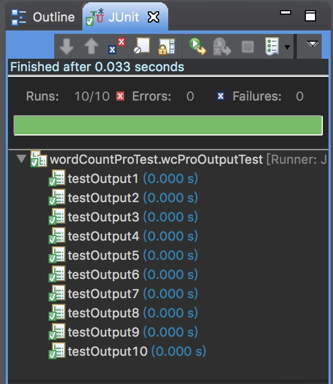Select testOutput6 in the test tree
This screenshot has width=333, height=384.
click(x=133, y=275)
